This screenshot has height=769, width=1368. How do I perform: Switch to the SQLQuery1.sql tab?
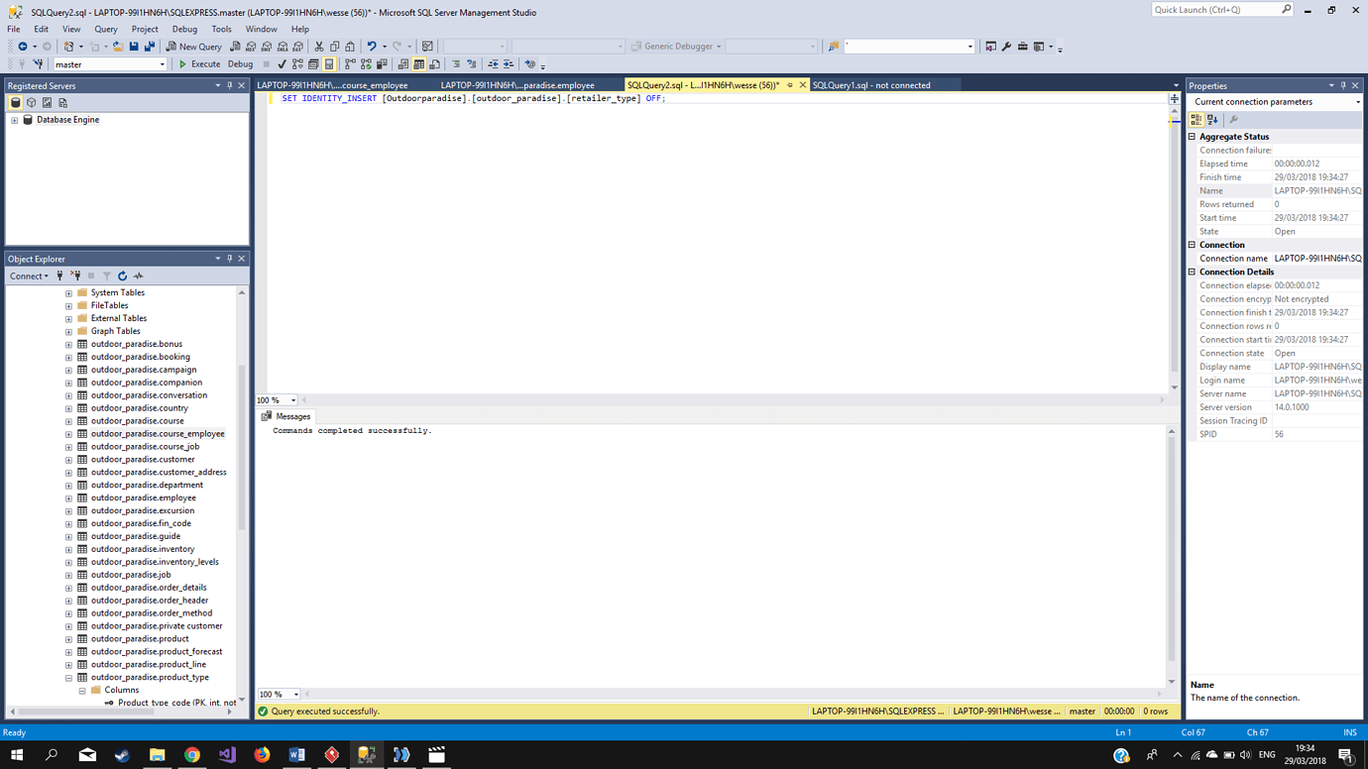(x=870, y=85)
